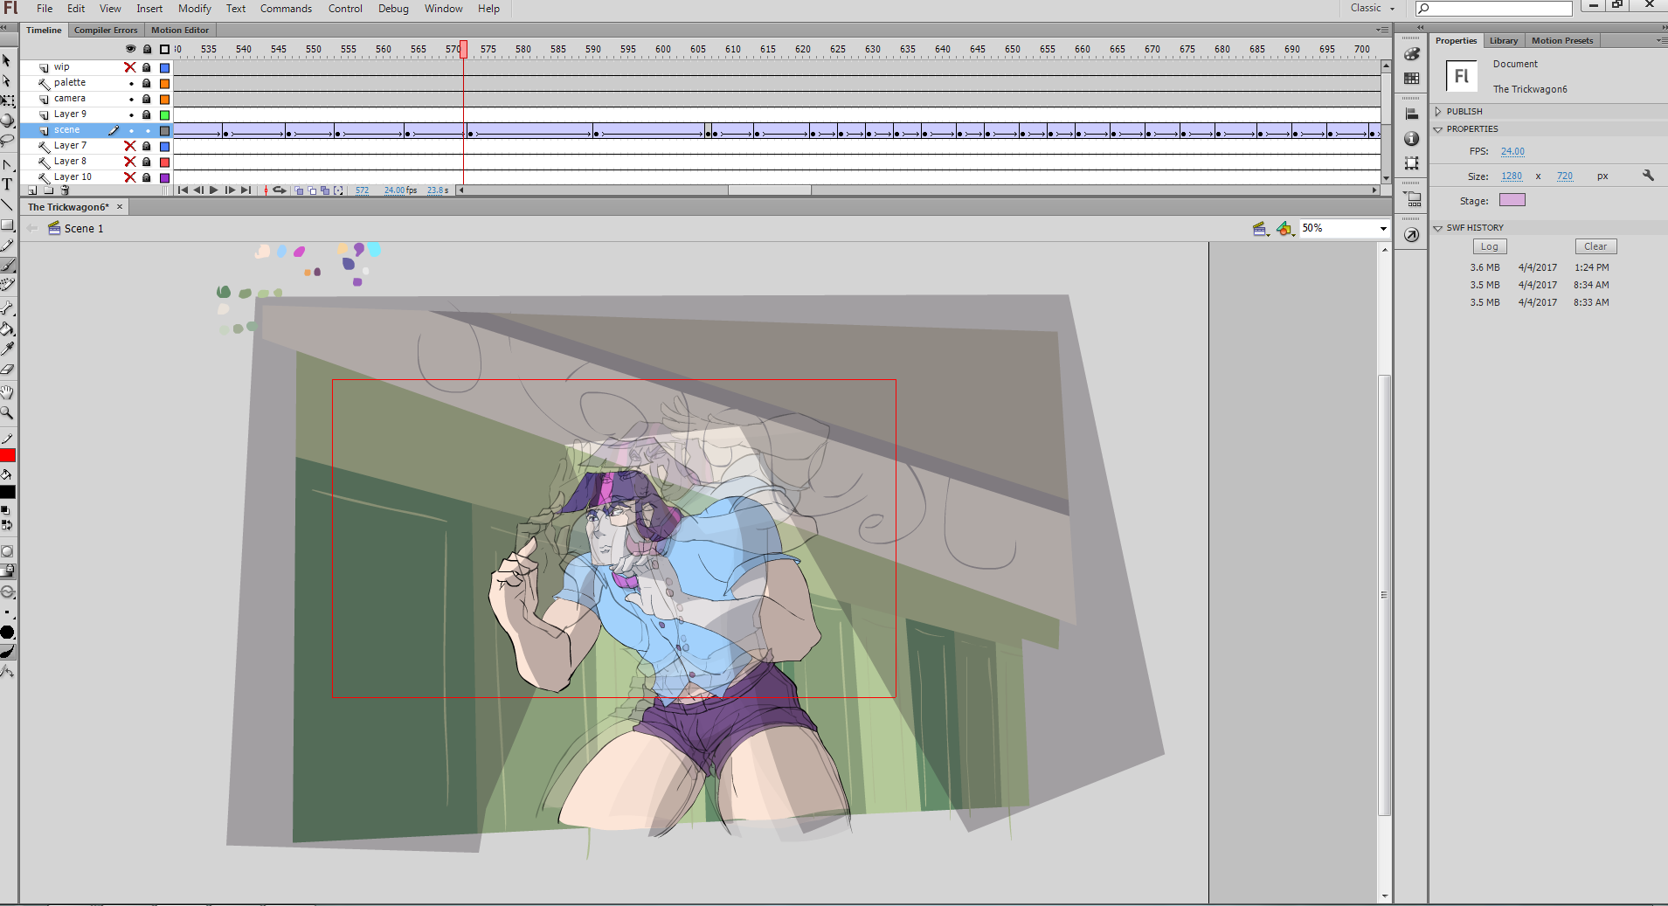Pick the Eraser tool
Image resolution: width=1668 pixels, height=906 pixels.
(7, 370)
